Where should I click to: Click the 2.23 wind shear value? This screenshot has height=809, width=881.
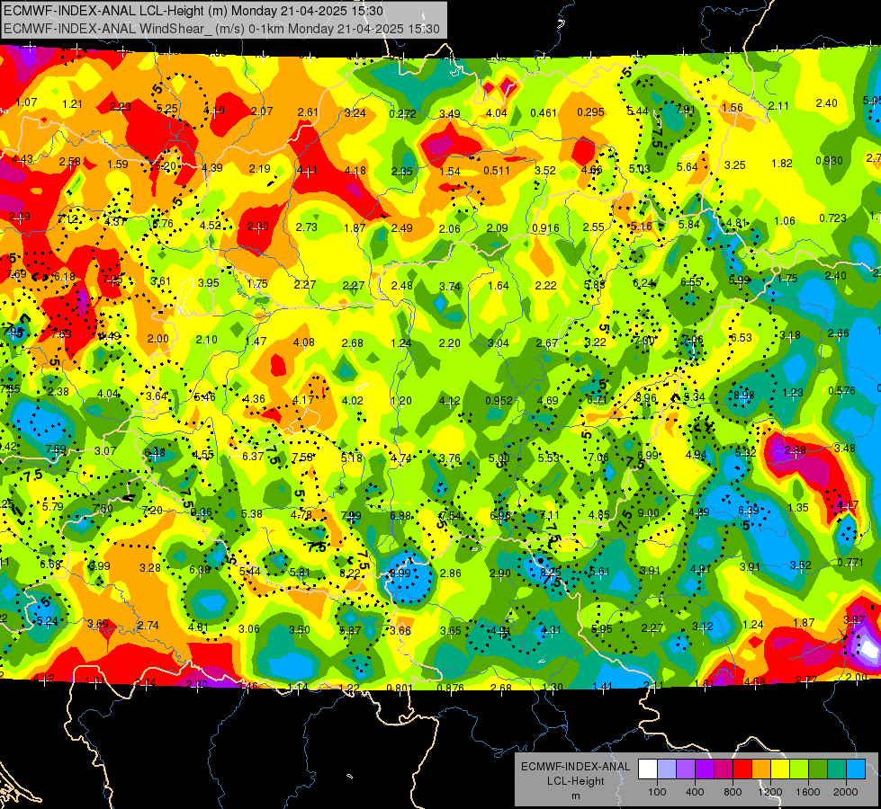coord(121,107)
